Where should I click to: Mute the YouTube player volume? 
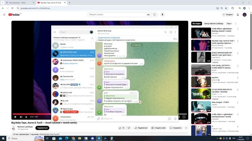pyautogui.click(x=26, y=117)
